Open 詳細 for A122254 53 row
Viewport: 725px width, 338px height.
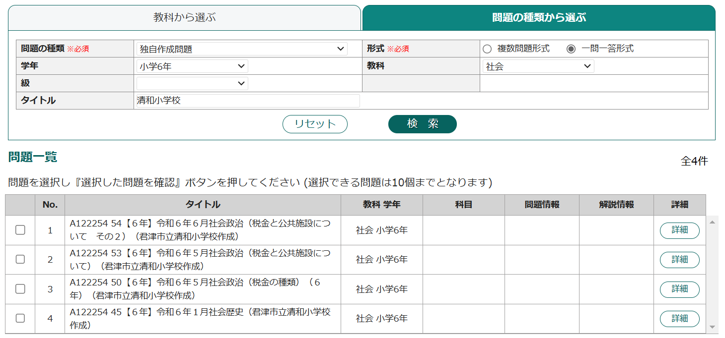click(679, 260)
